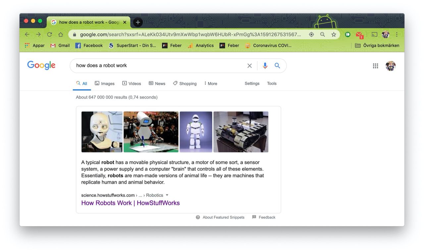The height and width of the screenshot is (252, 424).
Task: Open the Chrome profile avatar in toolbar
Action: pyautogui.click(x=385, y=34)
